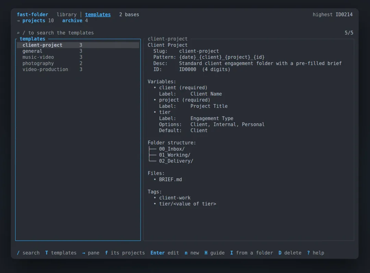Click the '/ search' footer shortcut
The width and height of the screenshot is (370, 273).
28,253
